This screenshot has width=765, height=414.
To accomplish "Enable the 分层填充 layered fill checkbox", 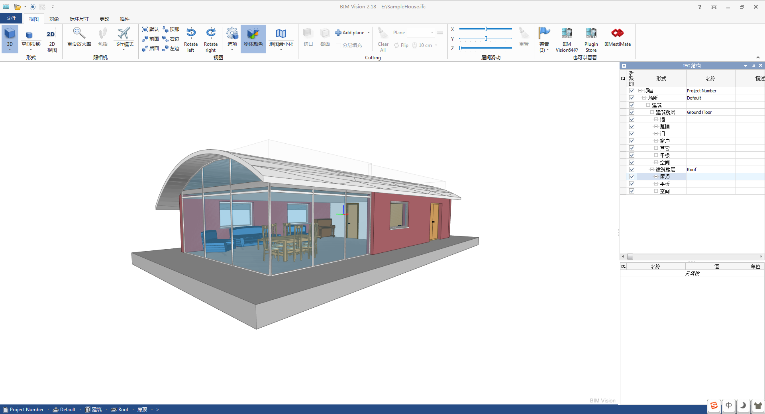I will [338, 45].
